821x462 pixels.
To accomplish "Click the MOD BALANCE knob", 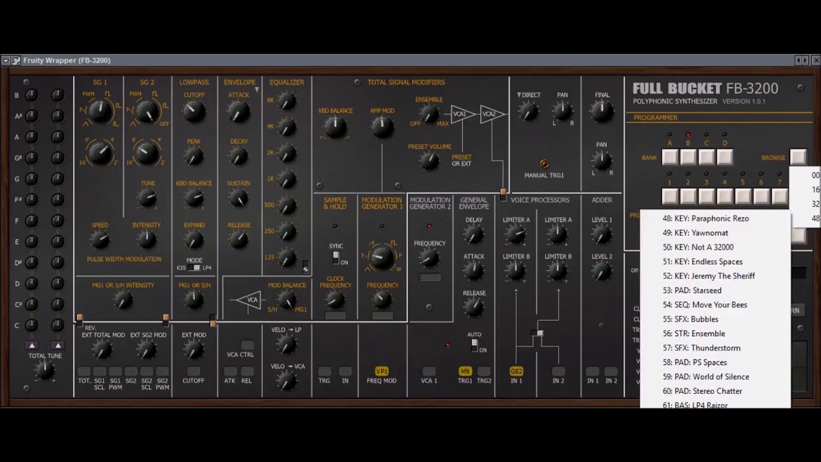I will point(287,300).
